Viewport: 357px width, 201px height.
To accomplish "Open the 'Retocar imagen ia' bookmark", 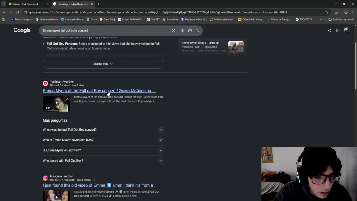I will pyautogui.click(x=21, y=20).
